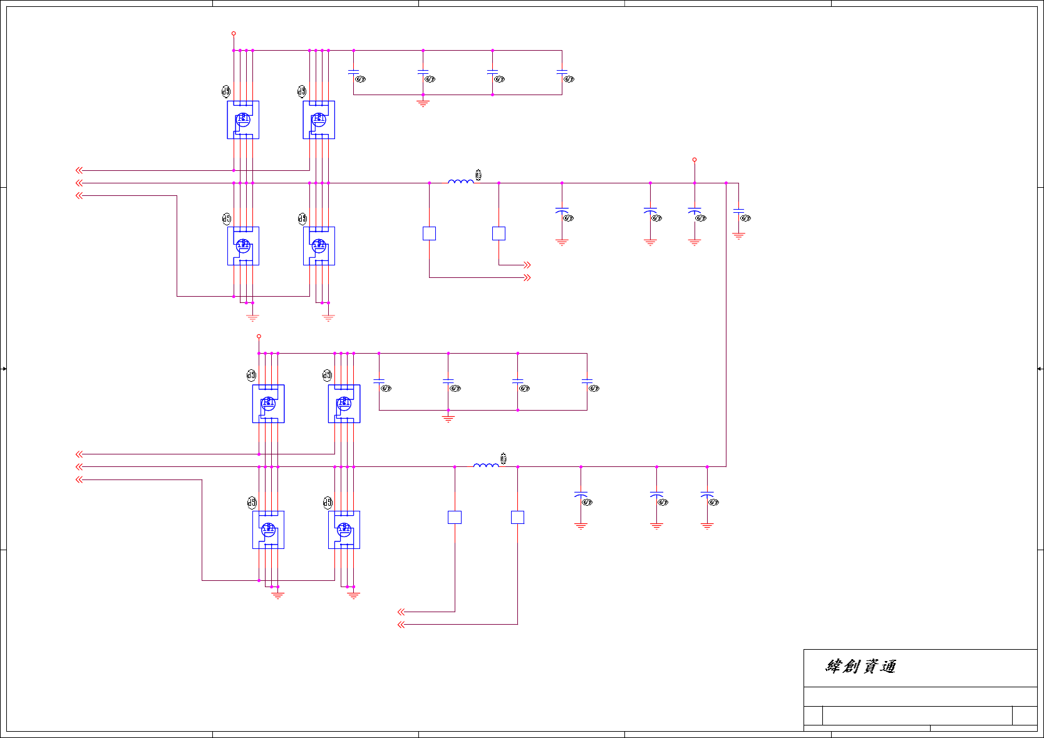This screenshot has height=738, width=1044.
Task: Click ground symbol under upper input capacitor bank
Action: 423,103
